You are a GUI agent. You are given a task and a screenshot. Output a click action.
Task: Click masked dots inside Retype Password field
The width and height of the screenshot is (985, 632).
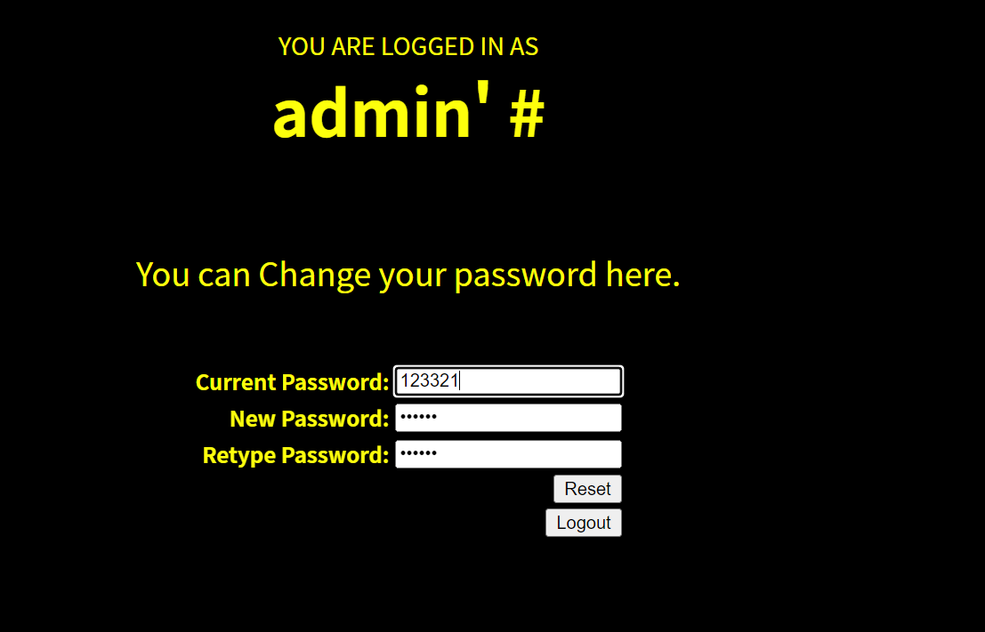pos(418,453)
